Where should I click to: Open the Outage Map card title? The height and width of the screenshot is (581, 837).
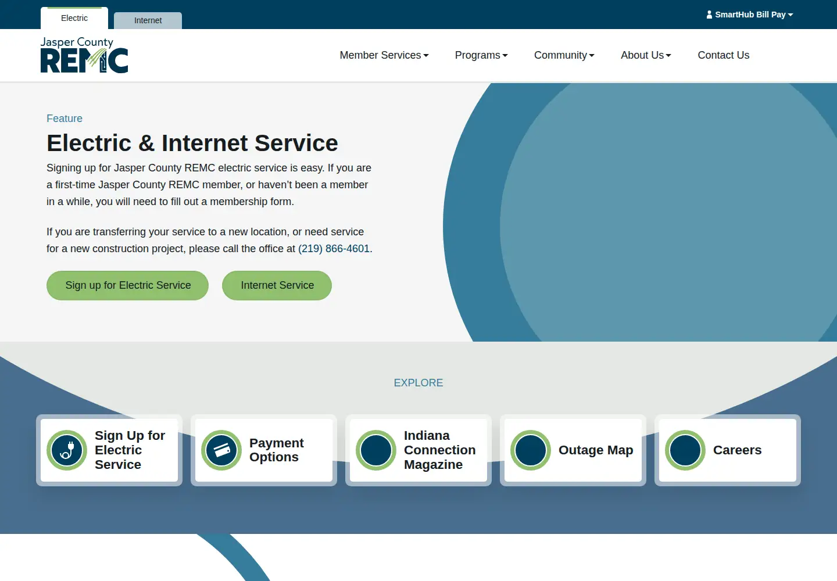tap(596, 450)
